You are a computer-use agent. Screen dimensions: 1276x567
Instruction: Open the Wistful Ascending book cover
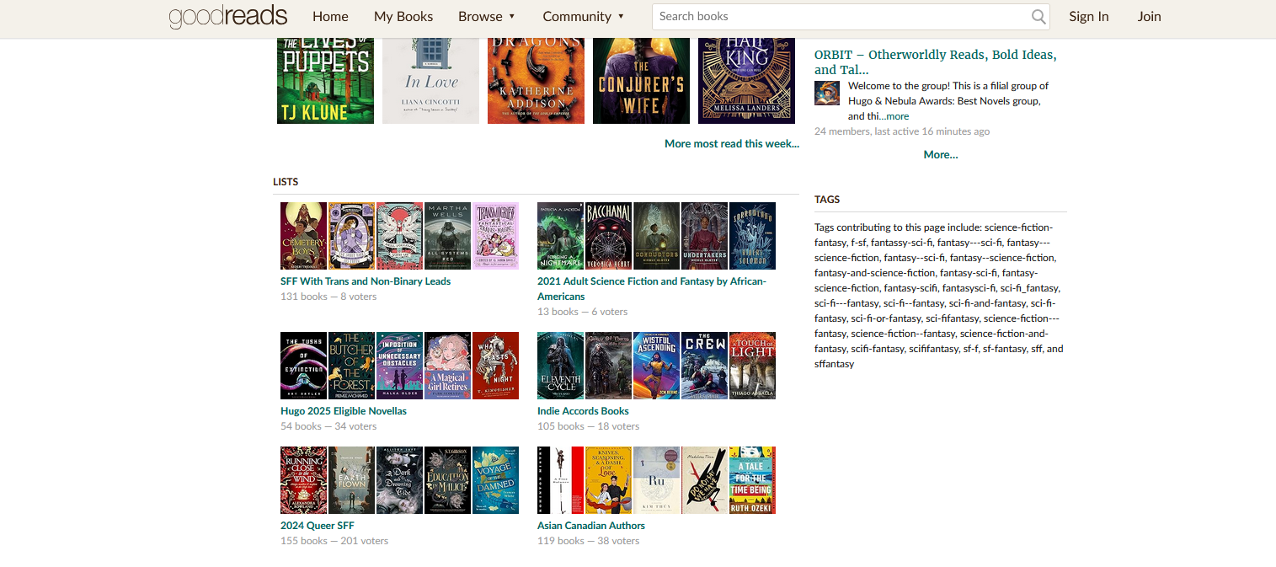tap(656, 366)
